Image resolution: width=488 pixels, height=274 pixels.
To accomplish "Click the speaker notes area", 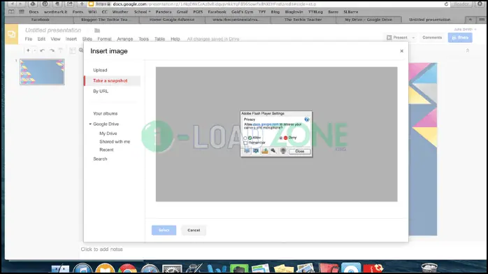I will coord(102,249).
